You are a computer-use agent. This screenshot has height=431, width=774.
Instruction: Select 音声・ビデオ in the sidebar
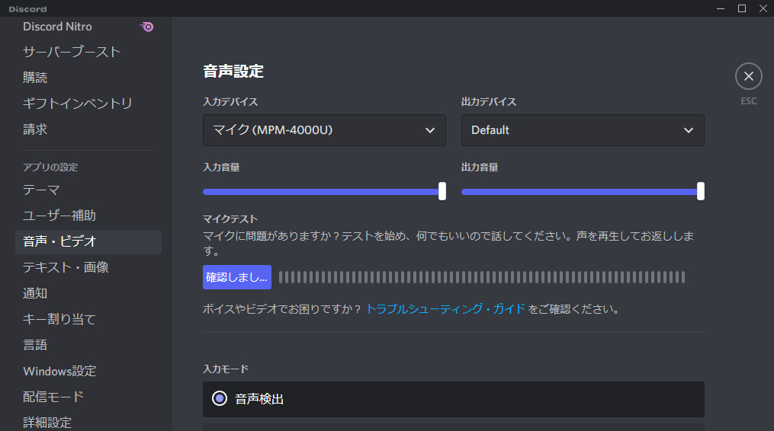click(88, 241)
